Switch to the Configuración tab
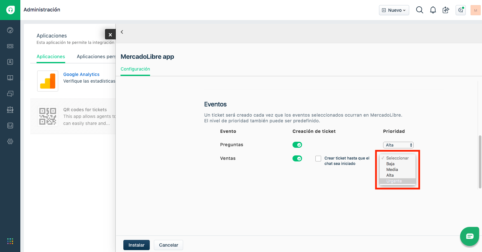 pyautogui.click(x=135, y=69)
